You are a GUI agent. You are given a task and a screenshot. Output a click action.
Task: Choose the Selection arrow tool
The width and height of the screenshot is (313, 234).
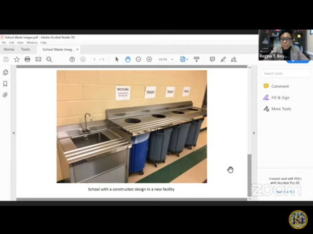(117, 59)
